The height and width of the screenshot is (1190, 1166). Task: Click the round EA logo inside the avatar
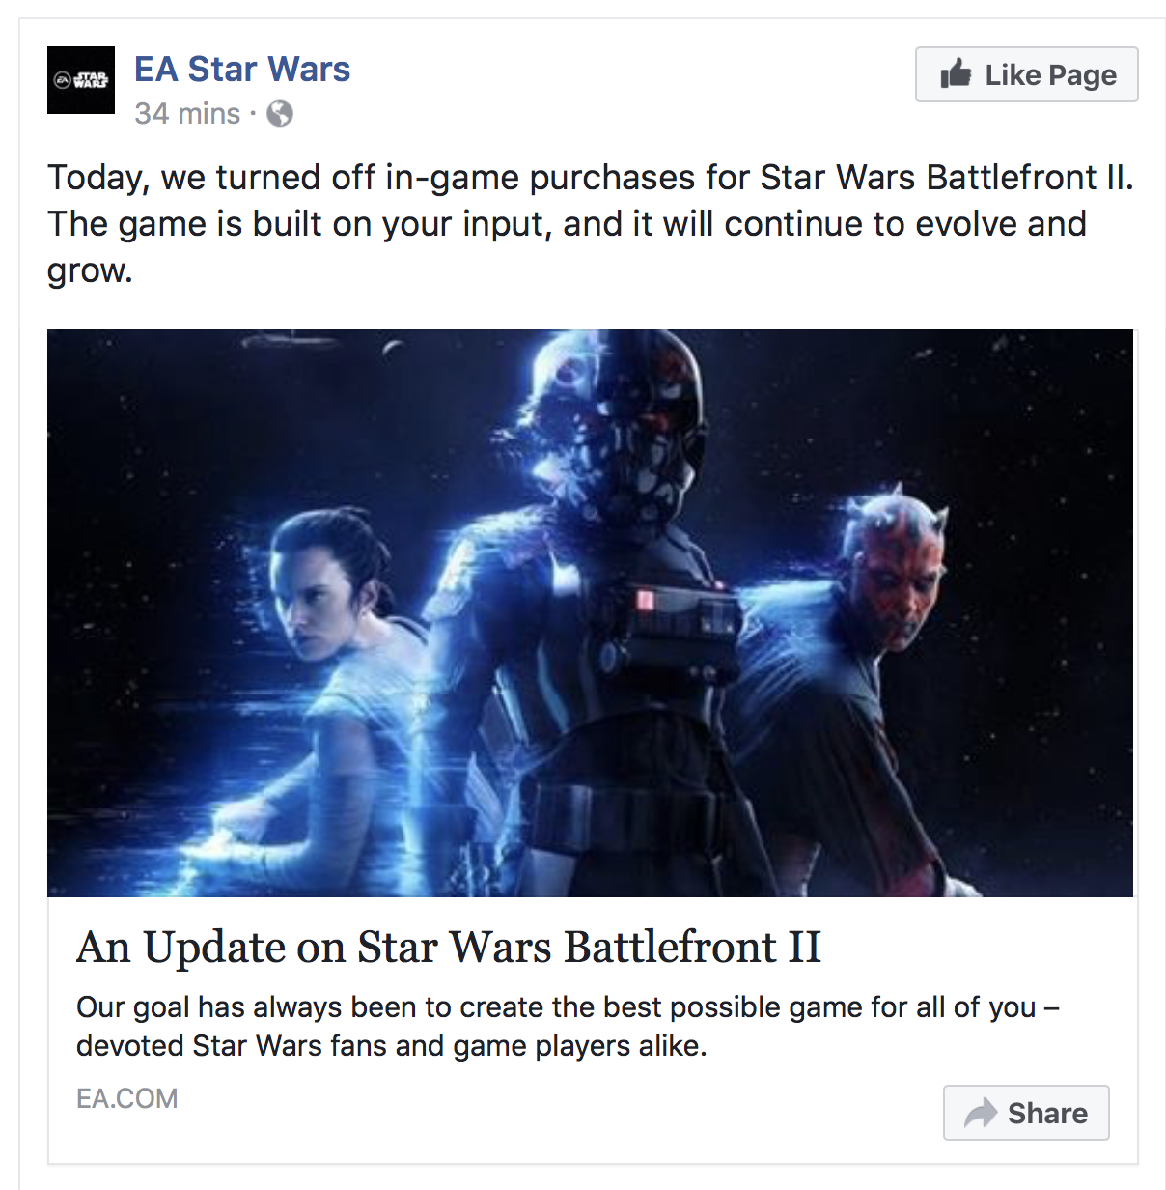63,80
